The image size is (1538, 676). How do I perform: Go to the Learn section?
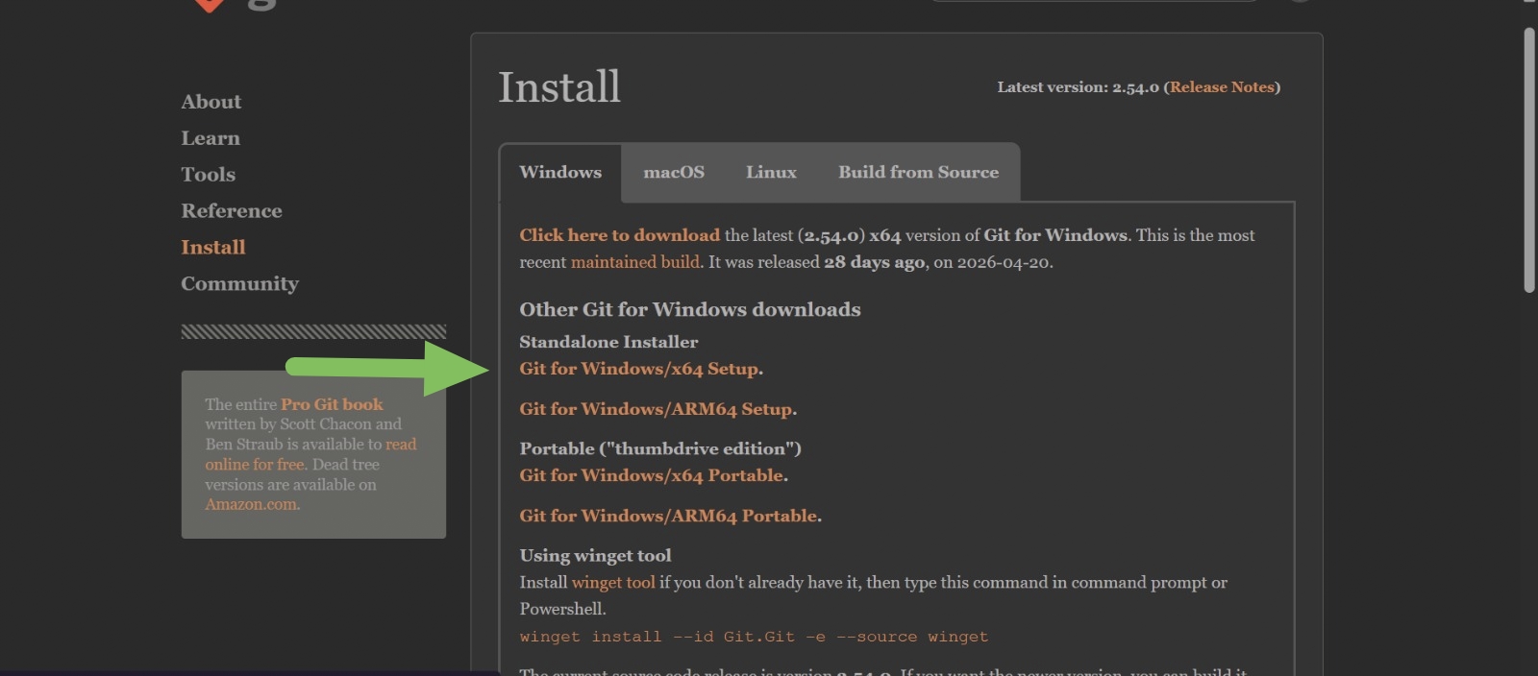click(x=211, y=138)
